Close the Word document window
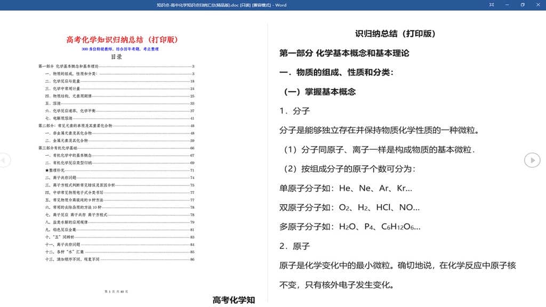Screen dimensions: 546x307 538,5
